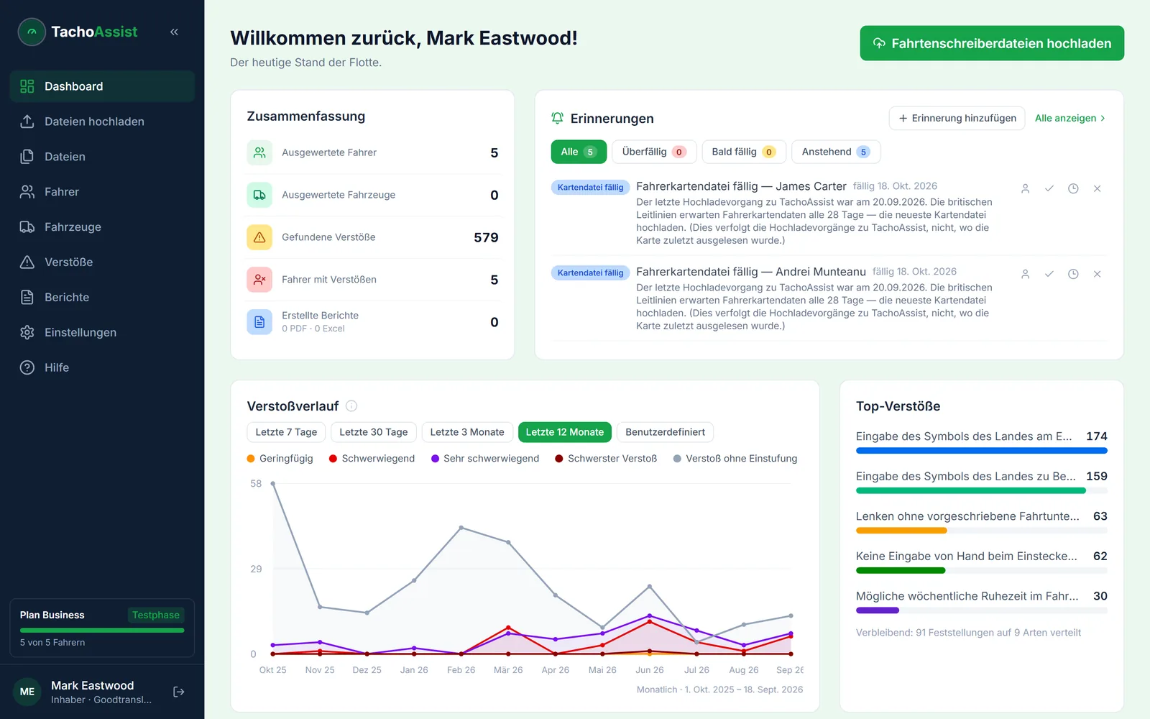Dismiss Andrei Munteanu reminder with X
1150x719 pixels.
coord(1098,274)
